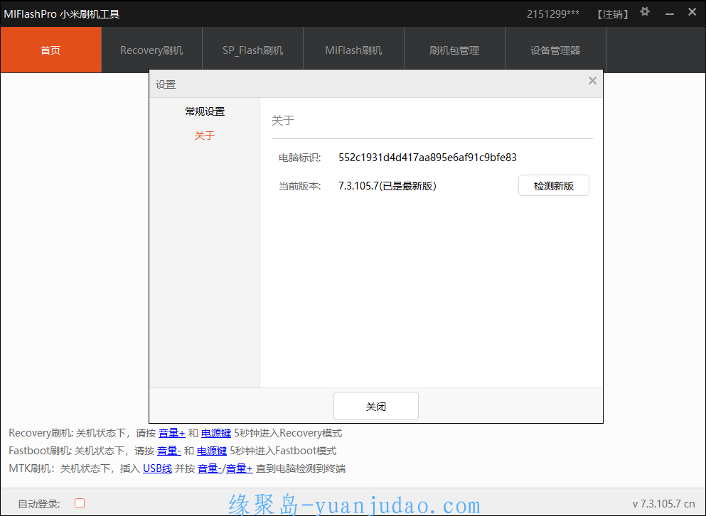Click the 关闭 button in dialog
This screenshot has width=706, height=516.
376,406
